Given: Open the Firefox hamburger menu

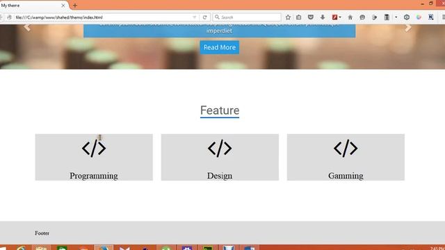Looking at the screenshot, I should point(444,17).
